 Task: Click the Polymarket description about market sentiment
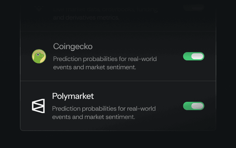pyautogui.click(x=104, y=113)
